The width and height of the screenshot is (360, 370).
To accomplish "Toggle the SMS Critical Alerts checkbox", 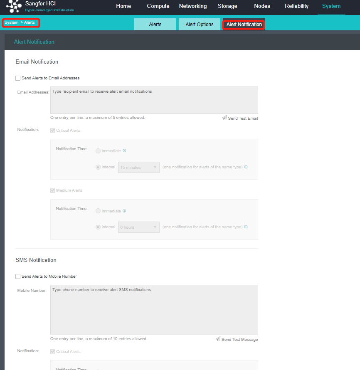I will tap(53, 352).
